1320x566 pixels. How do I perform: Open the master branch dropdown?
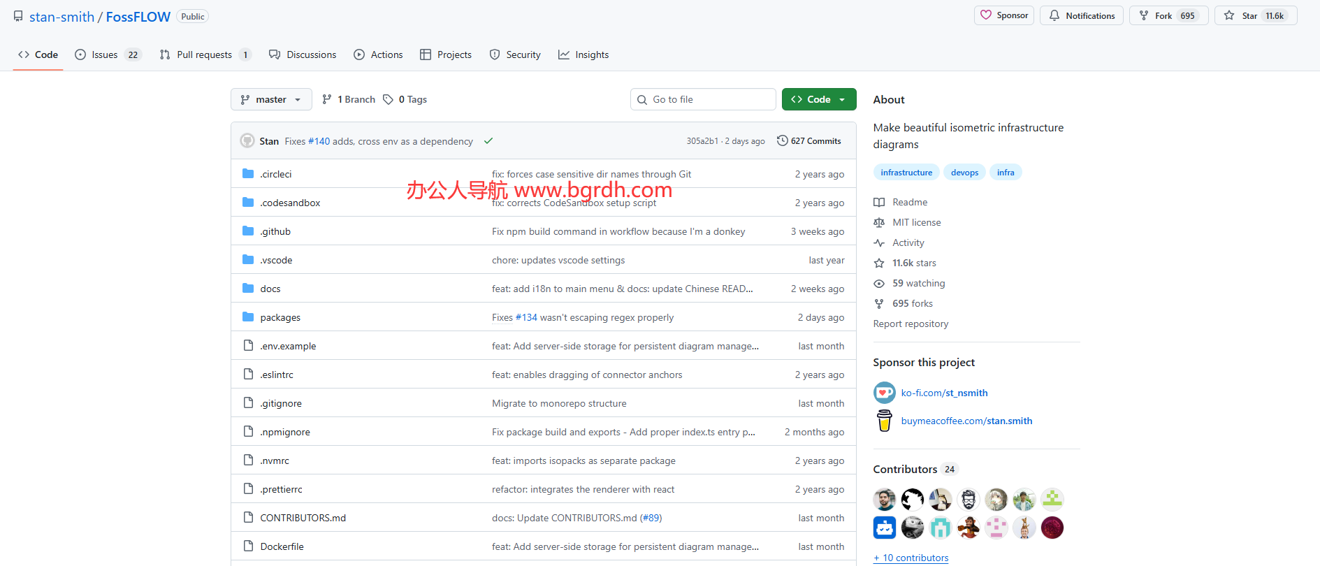[271, 100]
